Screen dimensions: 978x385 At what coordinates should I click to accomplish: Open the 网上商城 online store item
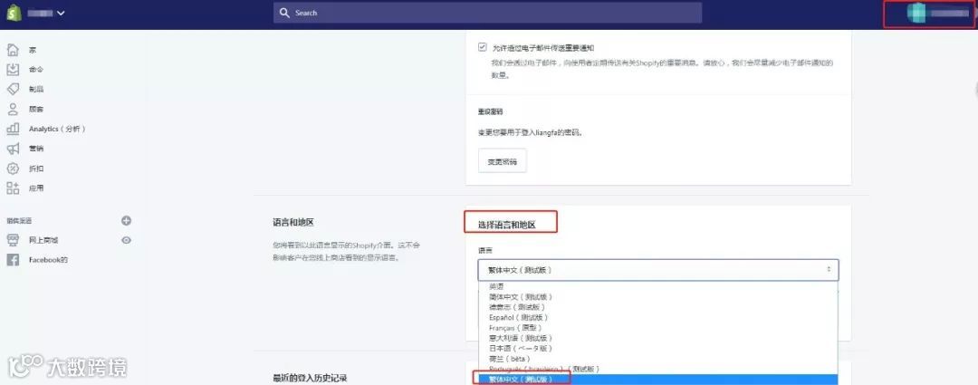coord(43,240)
